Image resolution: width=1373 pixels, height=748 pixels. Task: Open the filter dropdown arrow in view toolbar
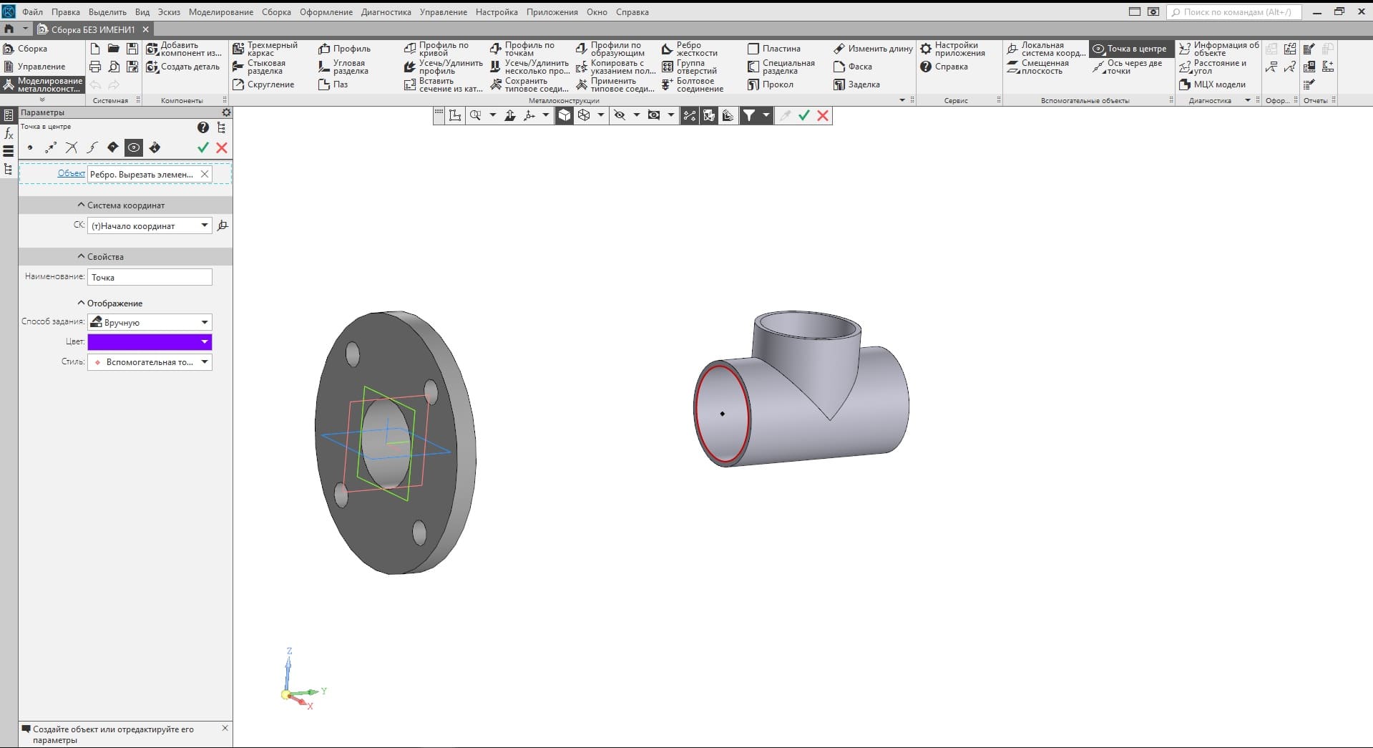[x=766, y=115]
